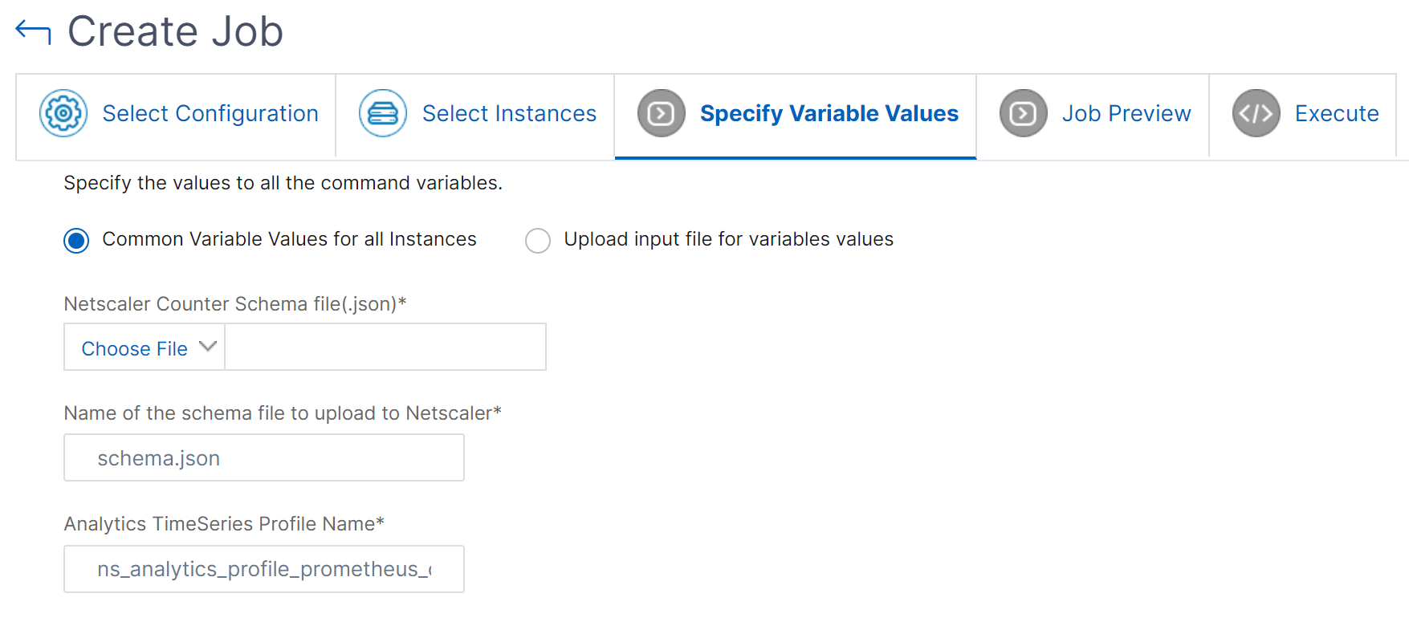Click the chevron next to Choose File
This screenshot has height=630, width=1409.
click(x=208, y=347)
